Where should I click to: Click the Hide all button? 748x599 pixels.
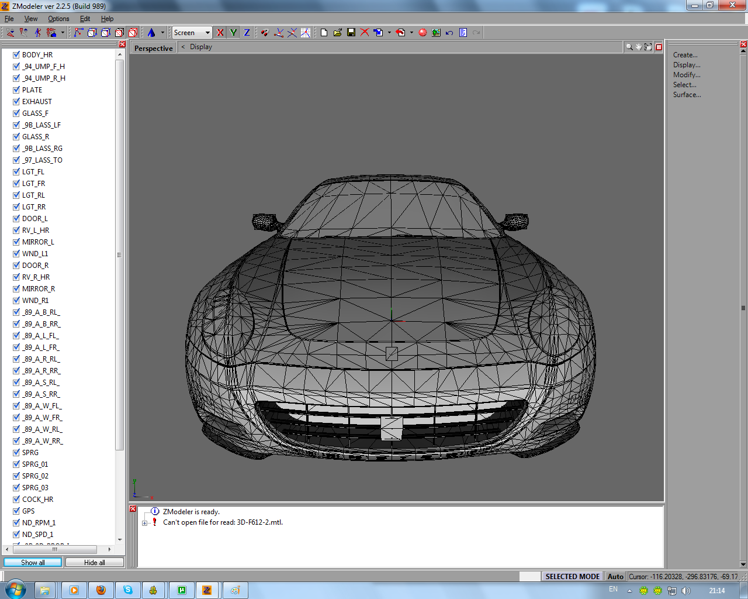(95, 562)
